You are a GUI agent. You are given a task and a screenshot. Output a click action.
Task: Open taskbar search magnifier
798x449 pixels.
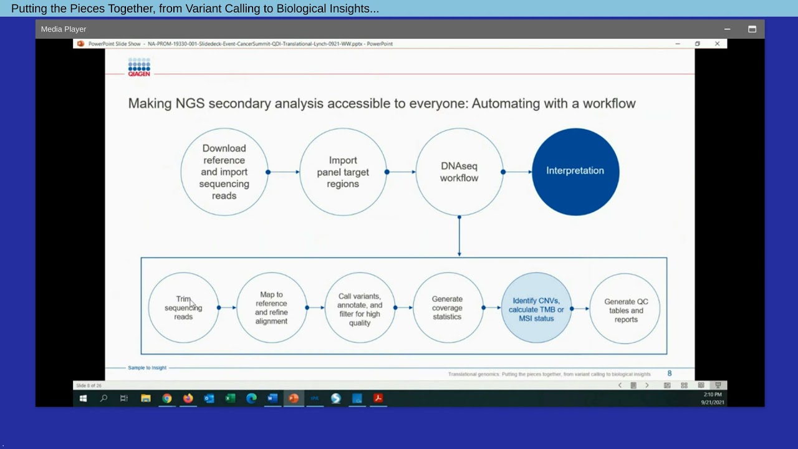pyautogui.click(x=103, y=398)
